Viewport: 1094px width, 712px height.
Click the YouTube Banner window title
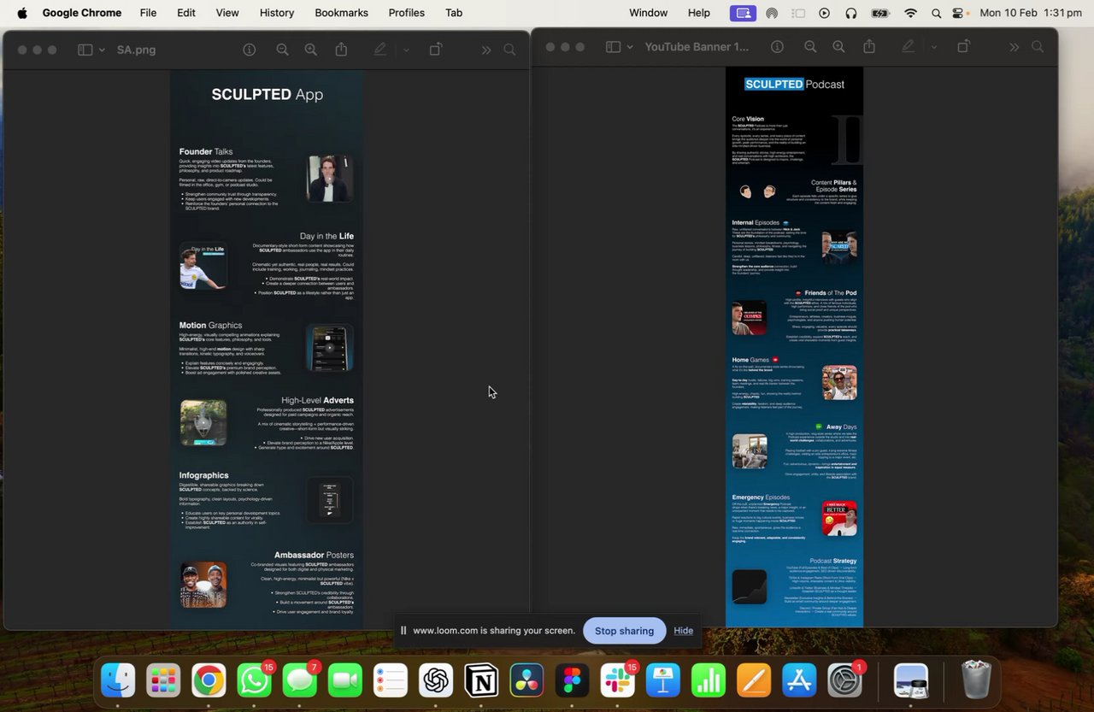click(x=697, y=47)
